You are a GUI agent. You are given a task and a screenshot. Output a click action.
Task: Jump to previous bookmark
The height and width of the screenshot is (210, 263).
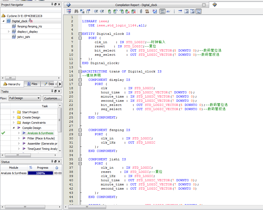coord(122,11)
